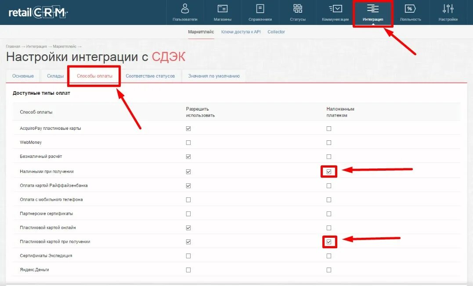The width and height of the screenshot is (473, 286).
Task: Open the Лояльность section icon
Action: [410, 9]
